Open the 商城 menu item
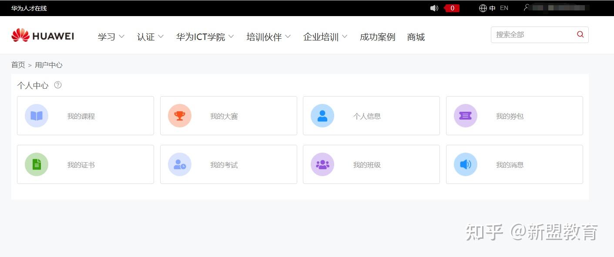Viewport: 614px width, 257px height. 416,37
